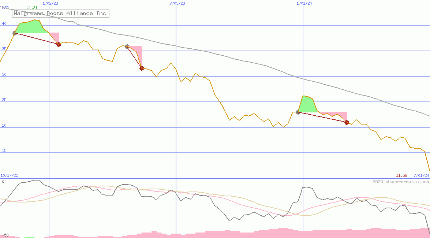Click the red exit marker near 32
The width and height of the screenshot is (430, 238).
coord(142,68)
